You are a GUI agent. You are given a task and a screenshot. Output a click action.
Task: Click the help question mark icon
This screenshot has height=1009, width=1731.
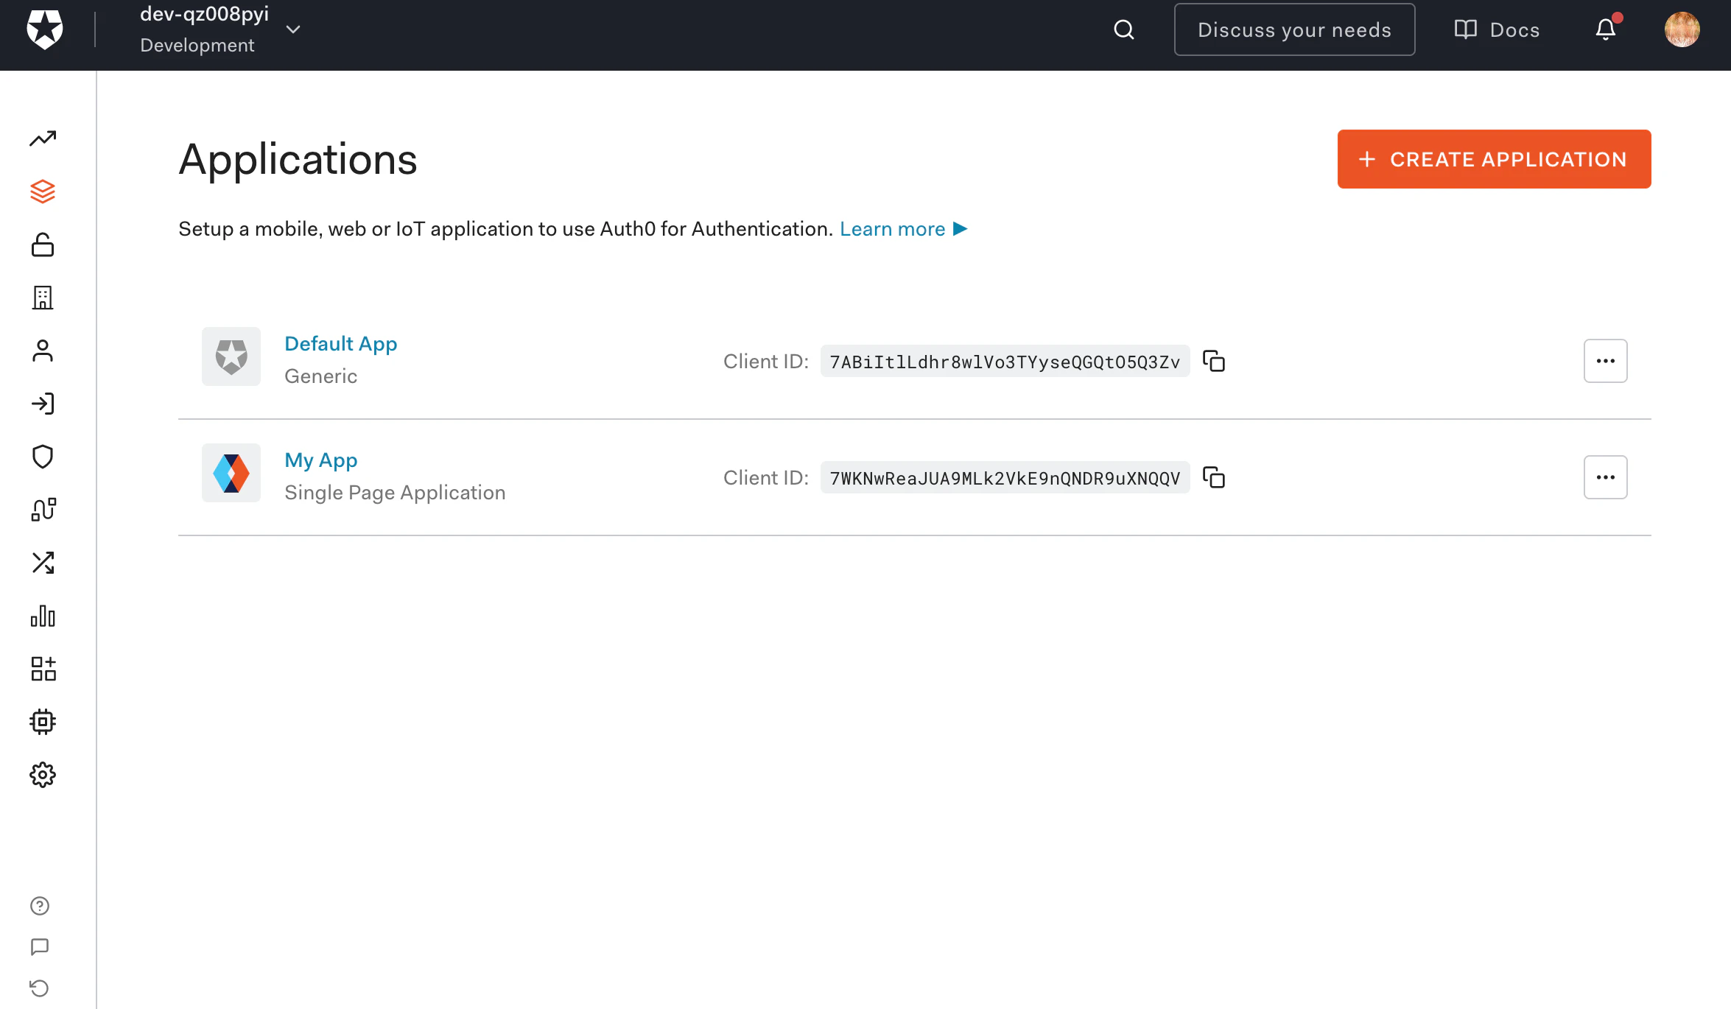40,906
